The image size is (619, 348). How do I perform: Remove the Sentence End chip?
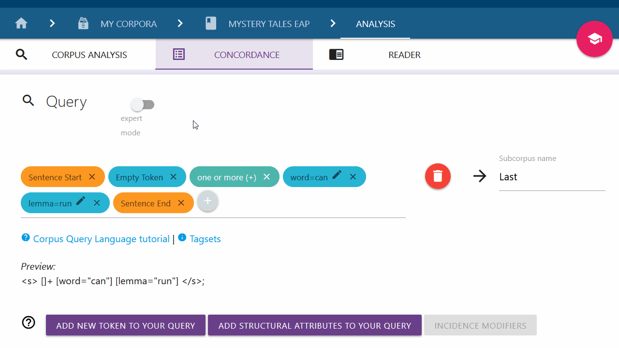coord(181,203)
